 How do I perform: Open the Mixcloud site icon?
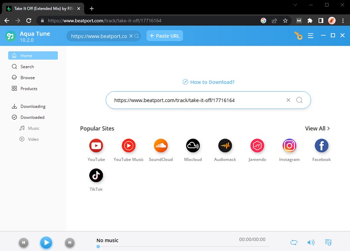pyautogui.click(x=193, y=146)
